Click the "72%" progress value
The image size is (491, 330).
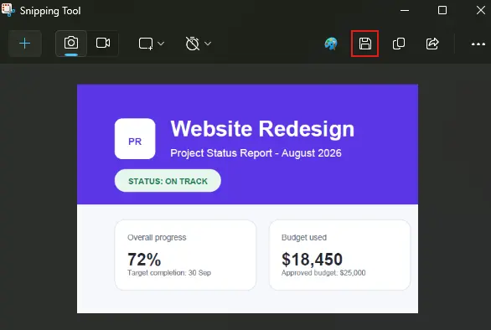click(144, 260)
